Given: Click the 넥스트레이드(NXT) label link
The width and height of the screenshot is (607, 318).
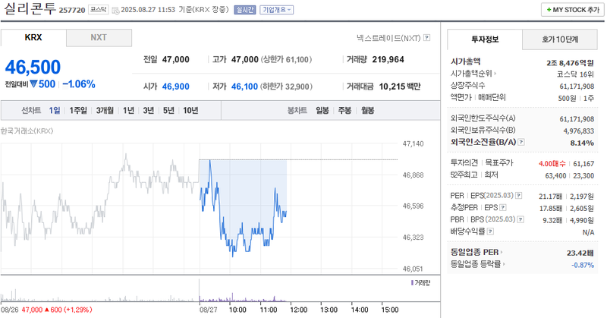Looking at the screenshot, I should click(x=388, y=38).
